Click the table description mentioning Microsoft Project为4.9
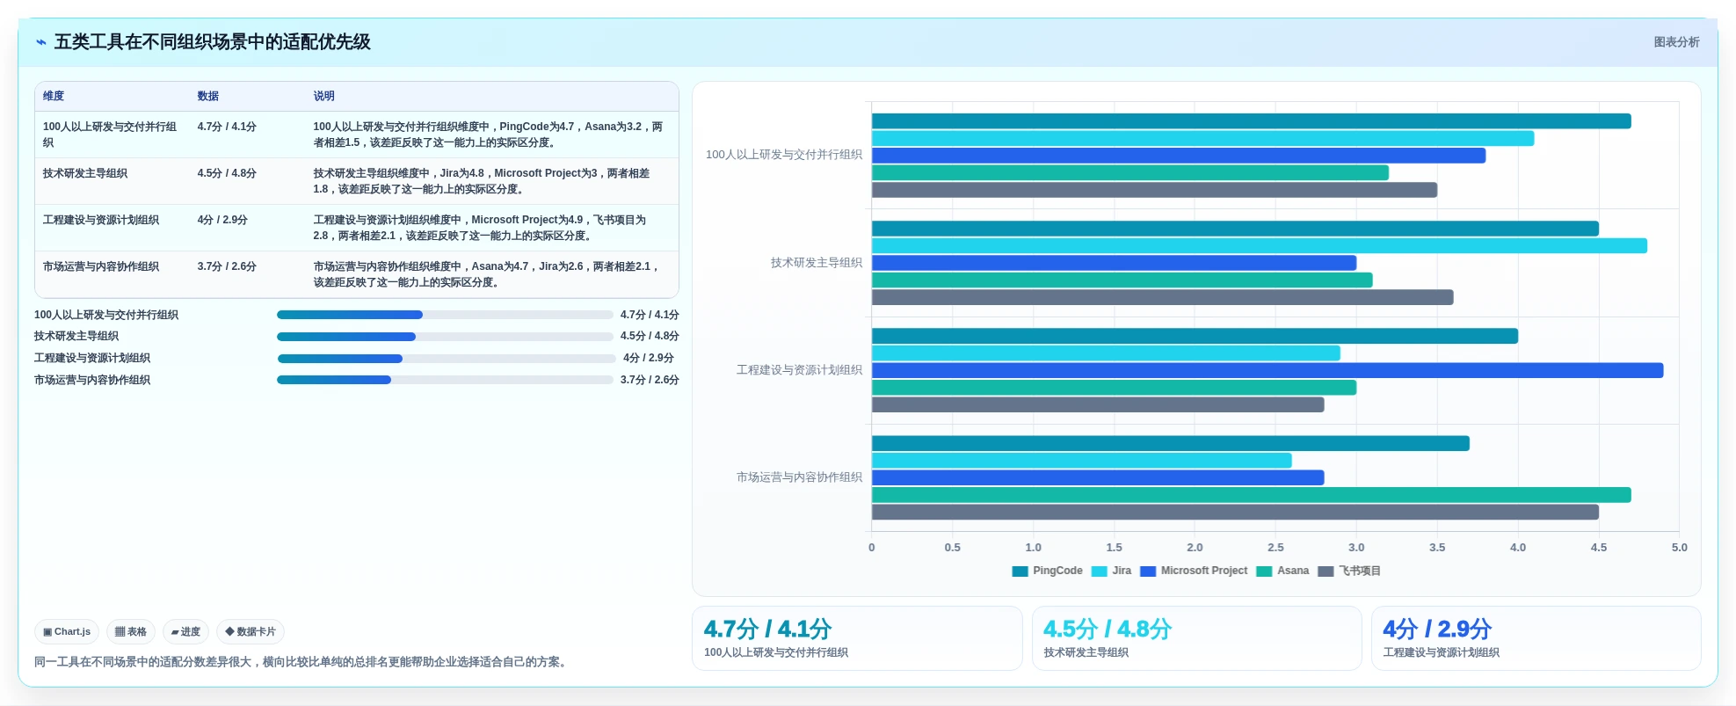1736x706 pixels. pyautogui.click(x=480, y=228)
